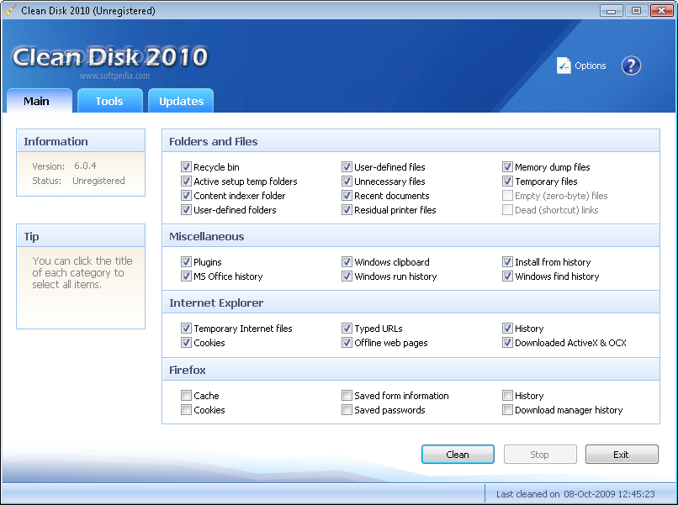This screenshot has width=678, height=505.
Task: Uncheck Unnecessary files option
Action: tap(347, 181)
